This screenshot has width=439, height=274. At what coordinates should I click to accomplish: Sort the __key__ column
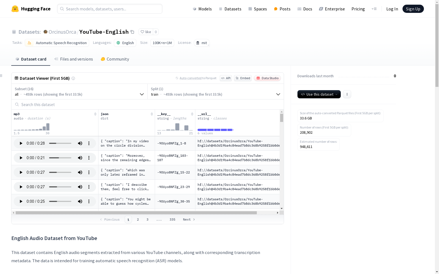pyautogui.click(x=192, y=114)
